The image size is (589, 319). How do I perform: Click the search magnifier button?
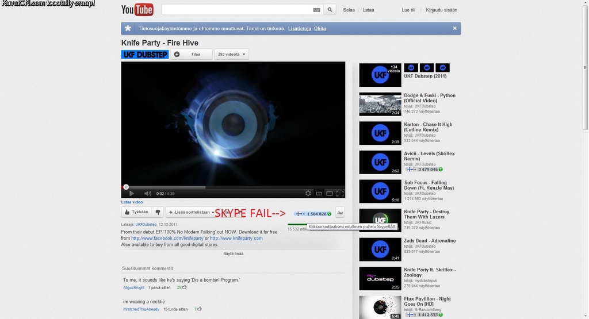point(330,10)
